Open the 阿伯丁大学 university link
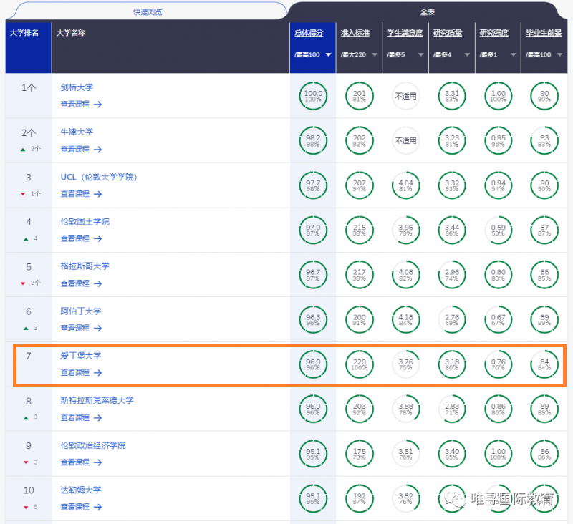 click(81, 311)
